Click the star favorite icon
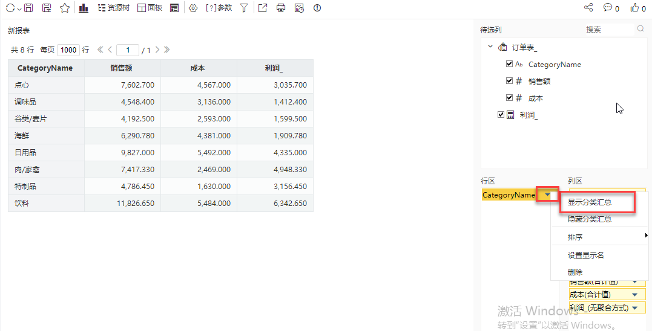652x331 pixels. [65, 8]
